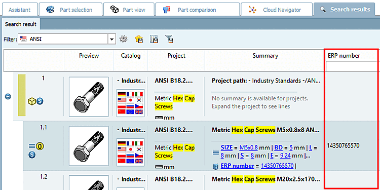Click the ERP number link 14350765570
380x190 pixels.
(x=277, y=166)
